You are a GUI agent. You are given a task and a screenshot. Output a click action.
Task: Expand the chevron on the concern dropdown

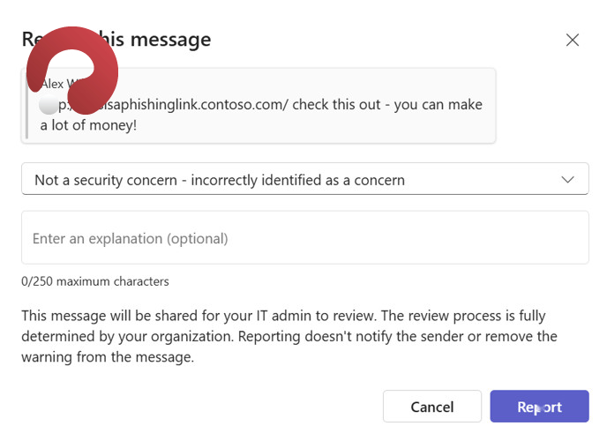[567, 180]
